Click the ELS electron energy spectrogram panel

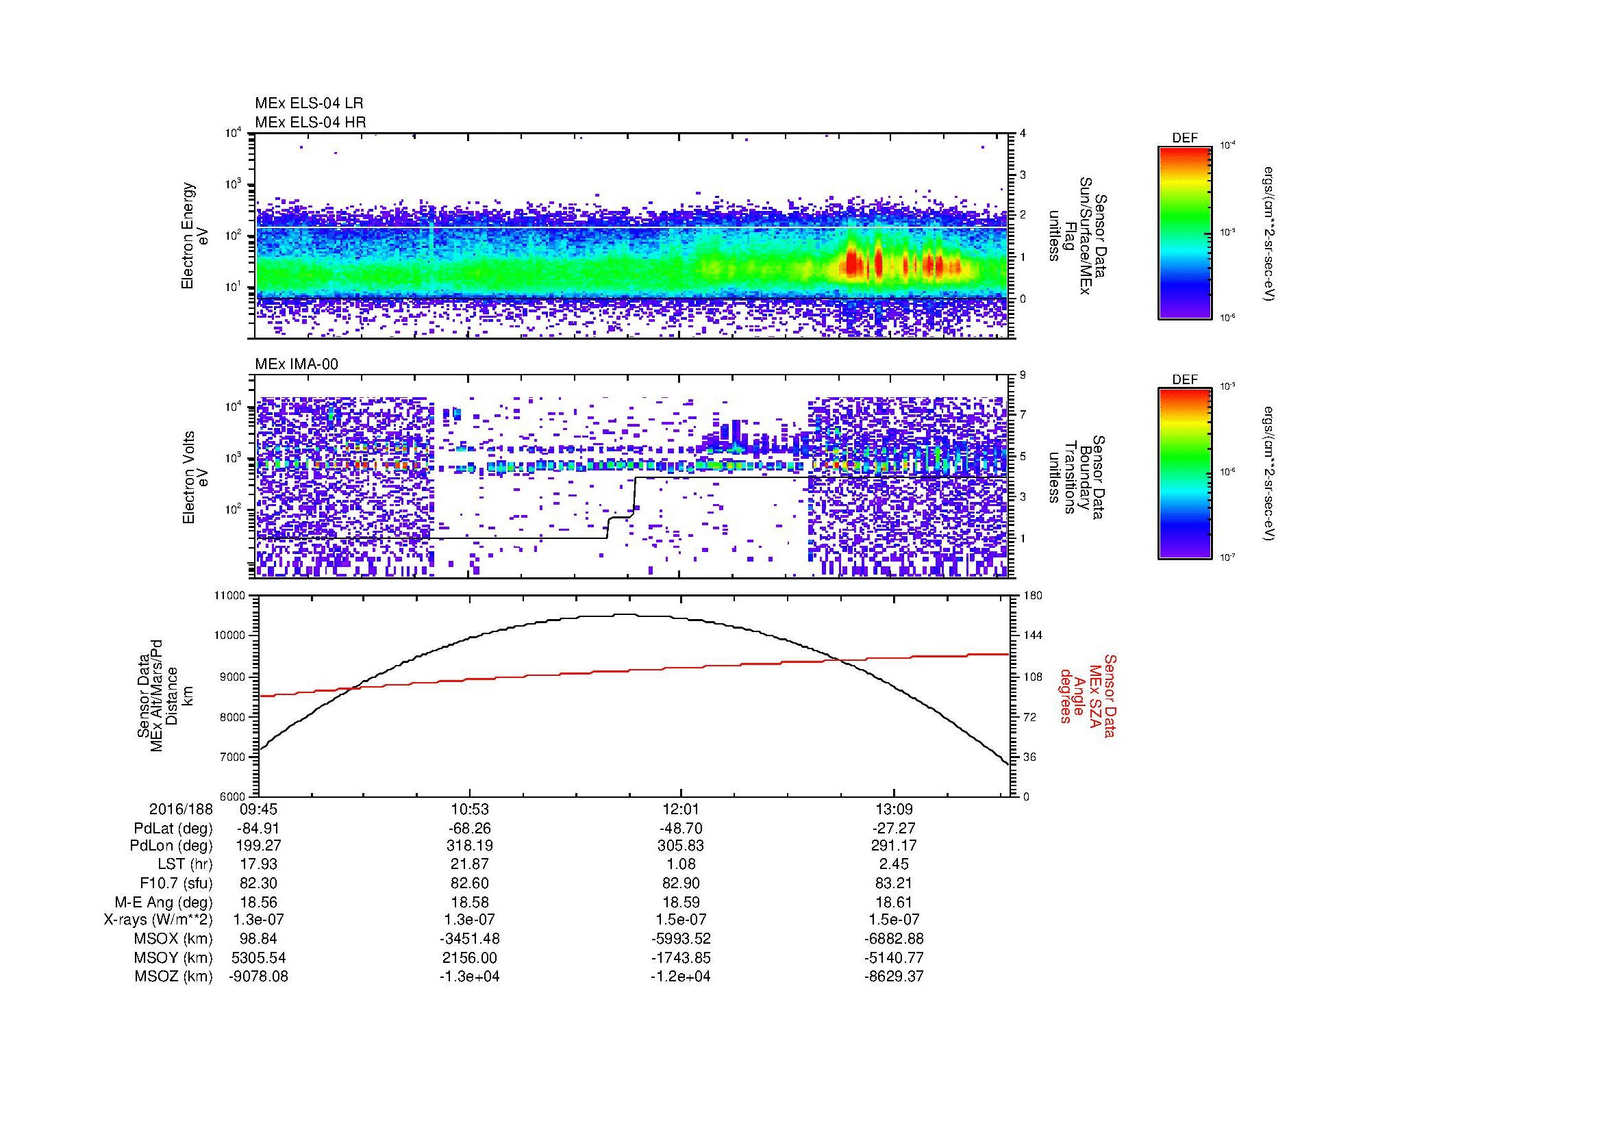tap(632, 236)
